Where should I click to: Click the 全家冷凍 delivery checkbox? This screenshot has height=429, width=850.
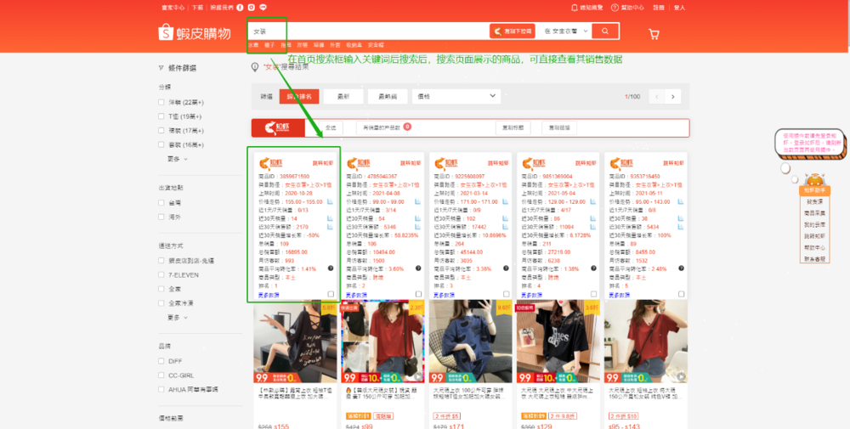click(x=161, y=303)
